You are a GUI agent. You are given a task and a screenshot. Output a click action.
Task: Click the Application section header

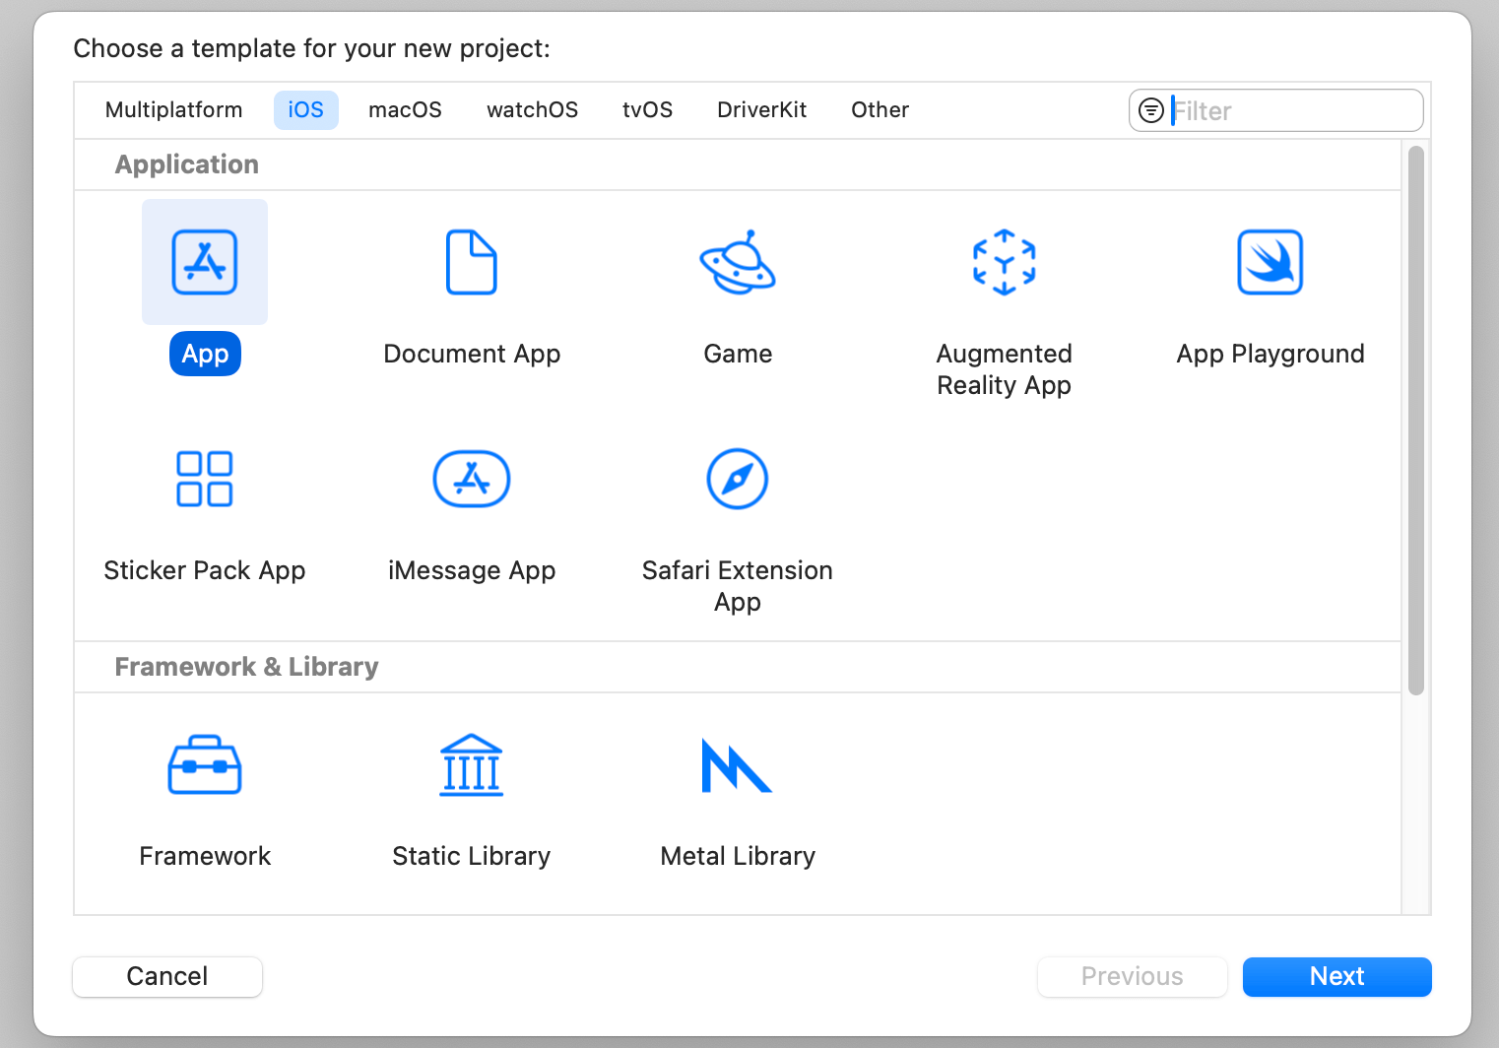[x=187, y=164]
